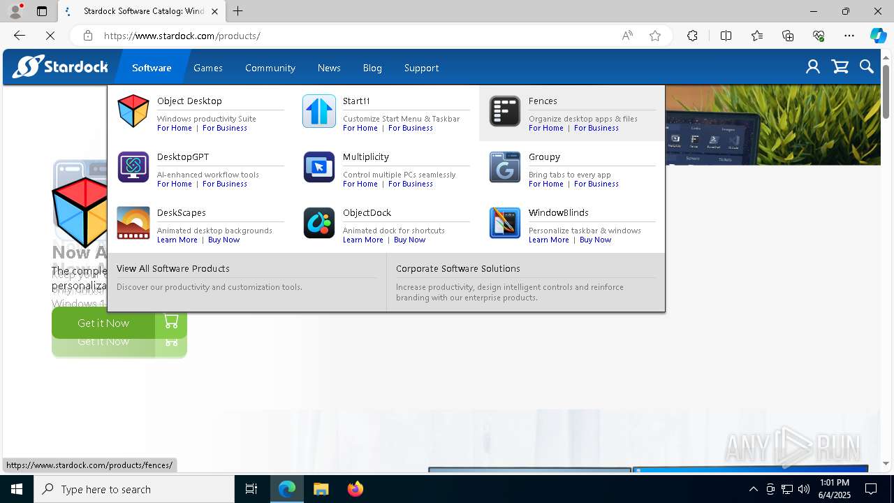Open Browser essentials heart icon

point(819,36)
